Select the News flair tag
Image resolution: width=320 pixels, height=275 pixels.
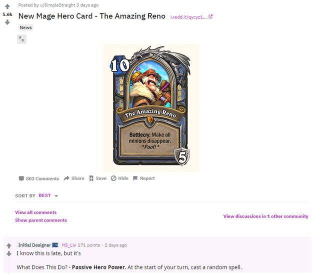[25, 27]
